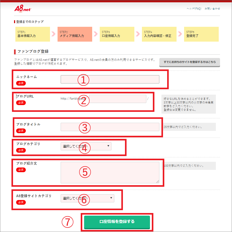Select STEP3 口座情報入力 step
The height and width of the screenshot is (232, 232).
point(117,34)
